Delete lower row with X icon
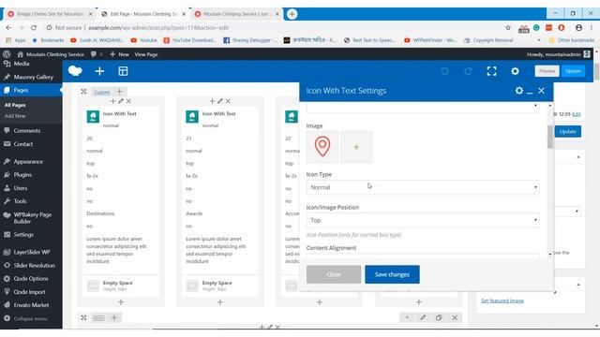 tap(455, 317)
